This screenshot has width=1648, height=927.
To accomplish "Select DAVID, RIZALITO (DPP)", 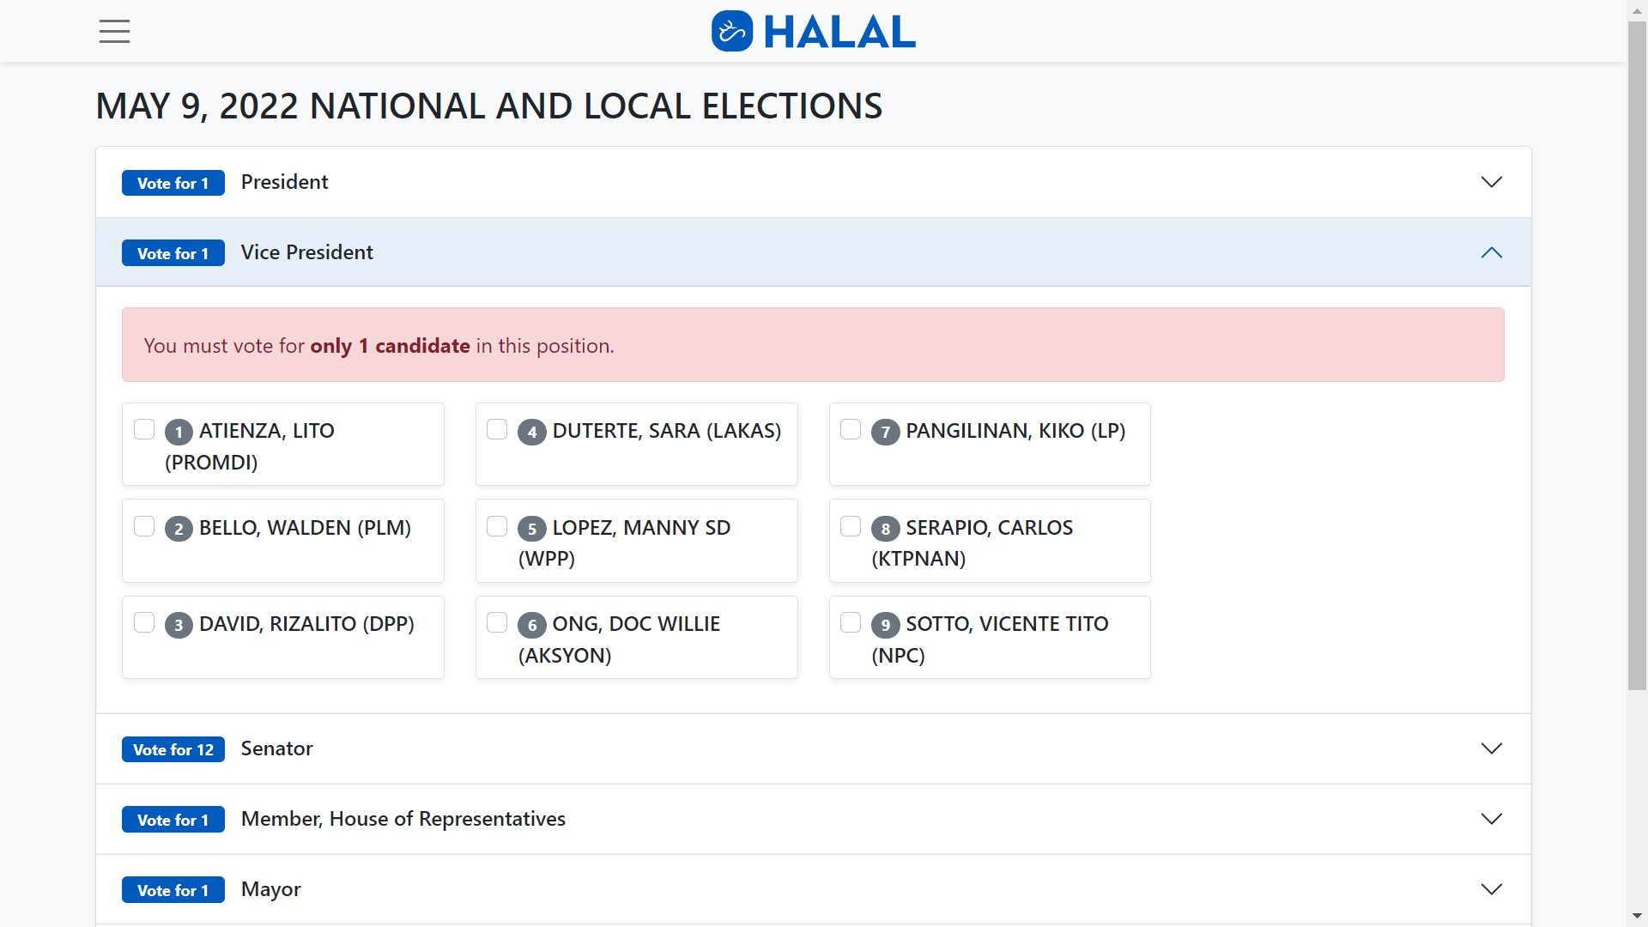I will point(143,623).
